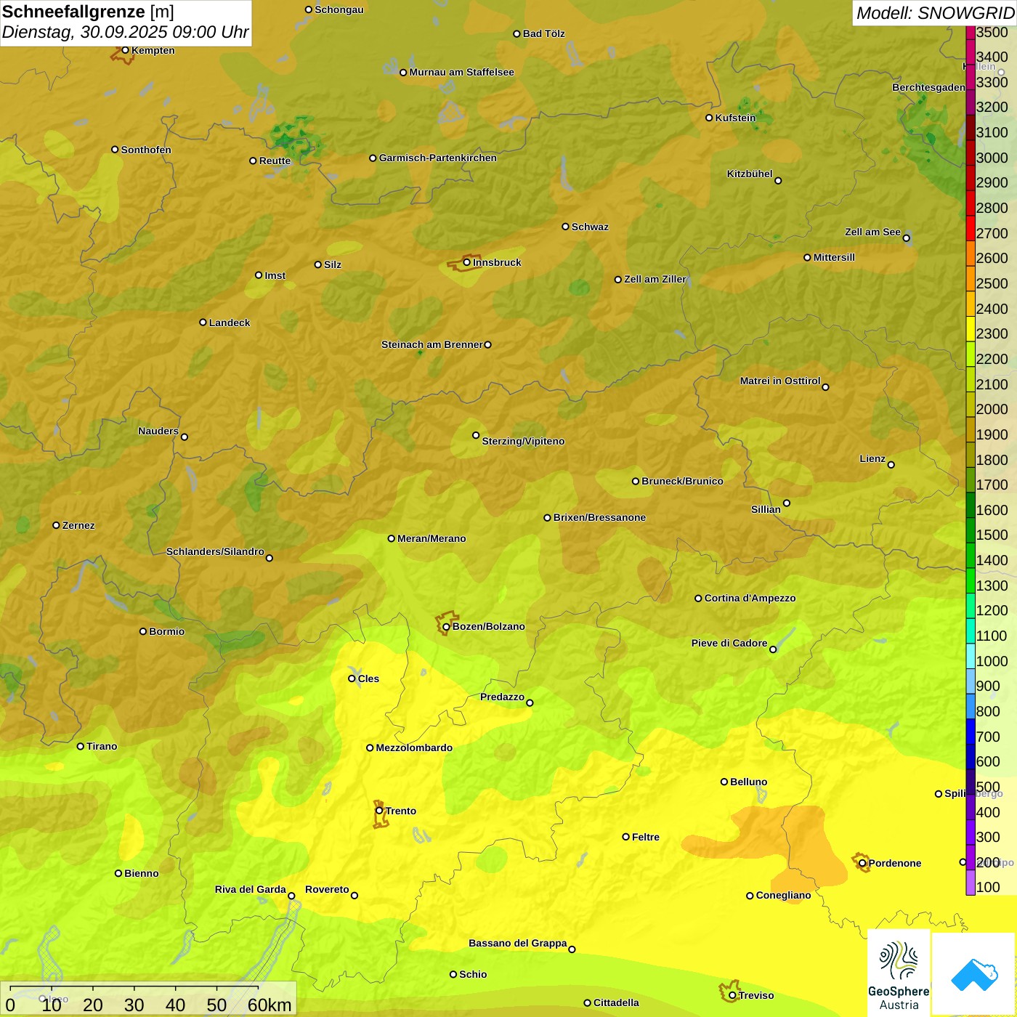Click the GeoSphere Austria logo
The image size is (1017, 1017).
(899, 973)
